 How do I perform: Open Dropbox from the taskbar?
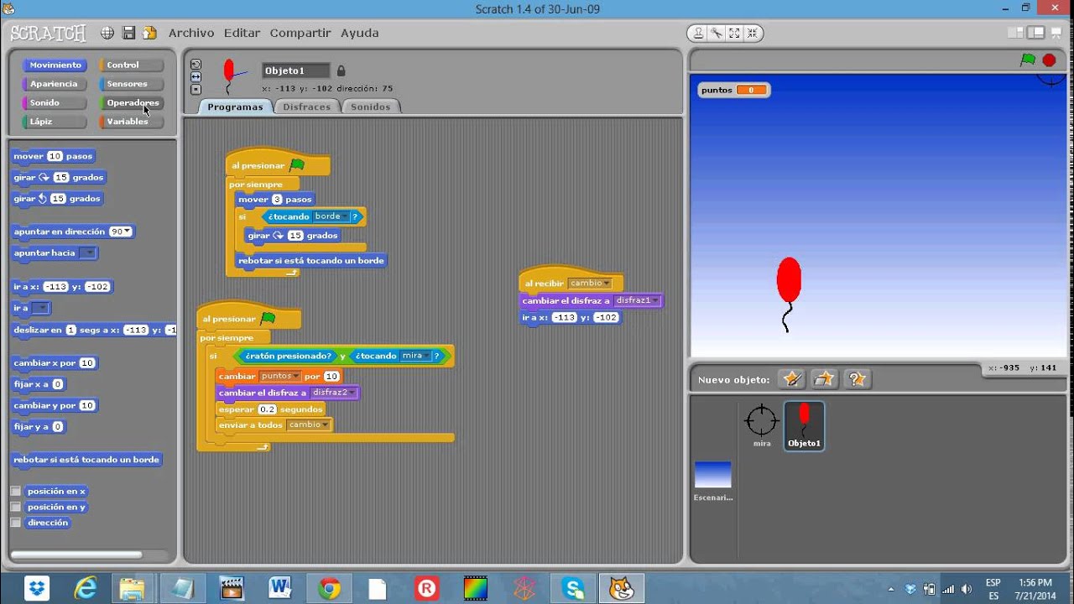pos(36,589)
